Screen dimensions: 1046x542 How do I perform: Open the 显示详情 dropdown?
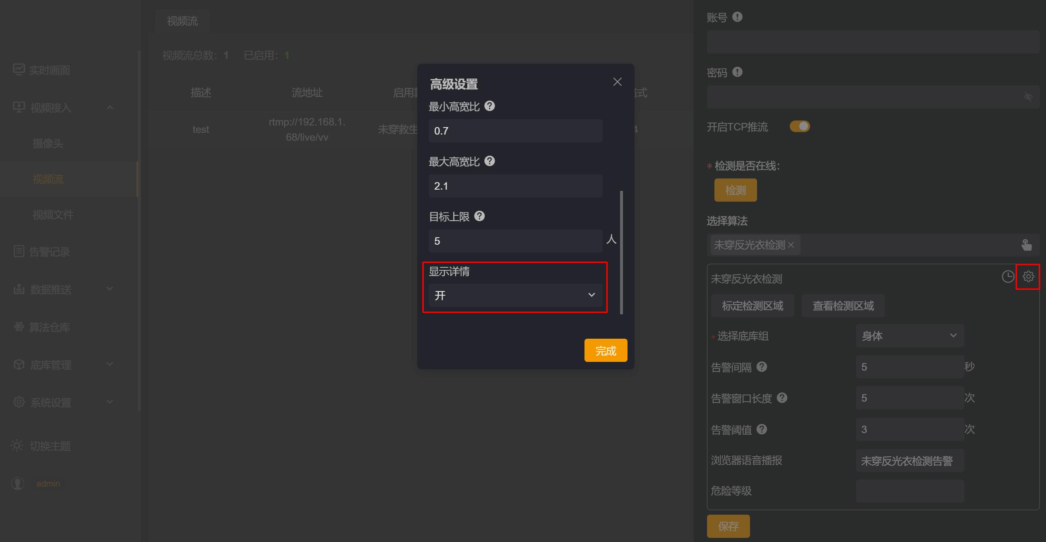[x=515, y=295]
